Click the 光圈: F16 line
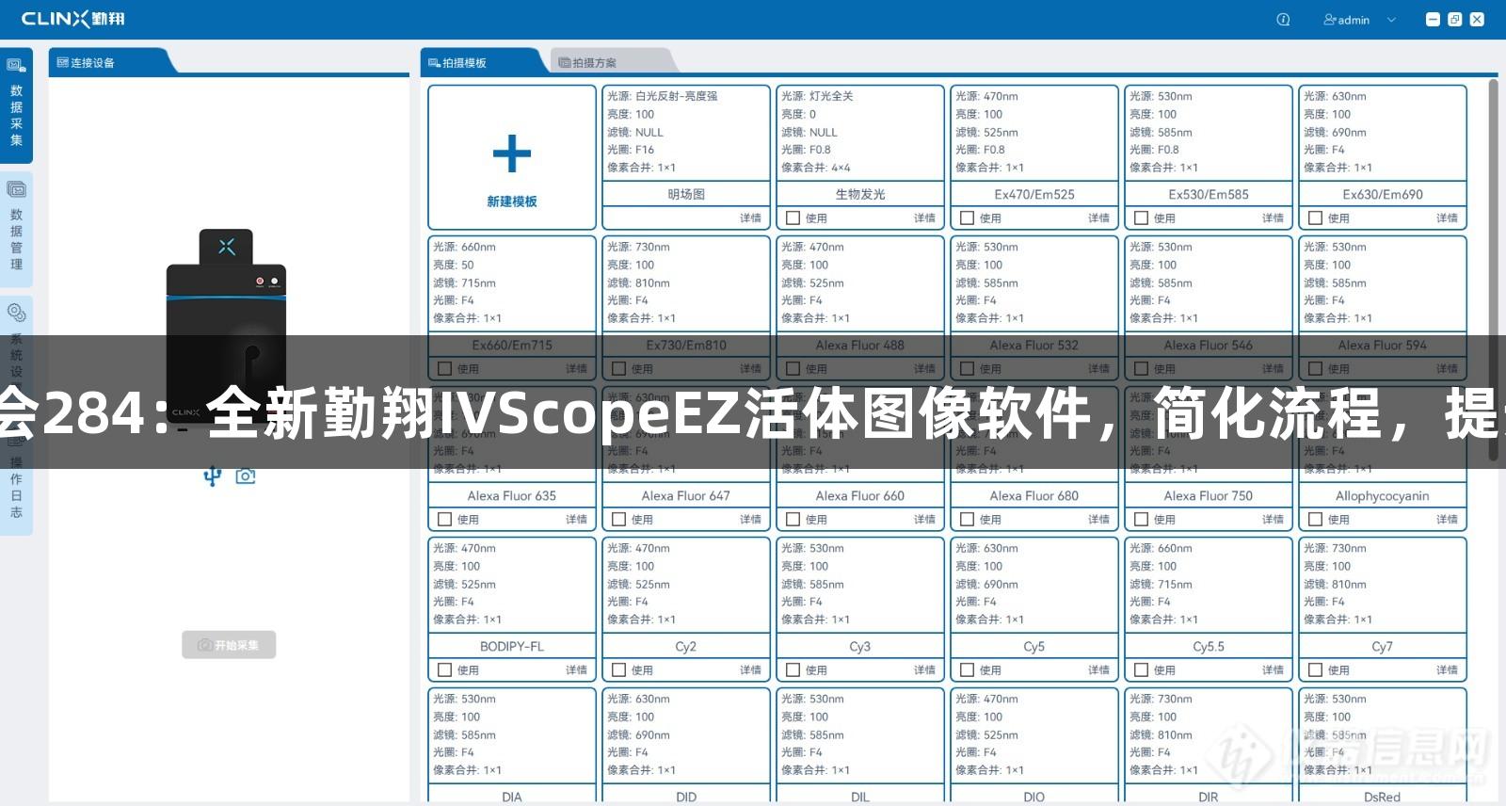1506x806 pixels. (x=631, y=150)
